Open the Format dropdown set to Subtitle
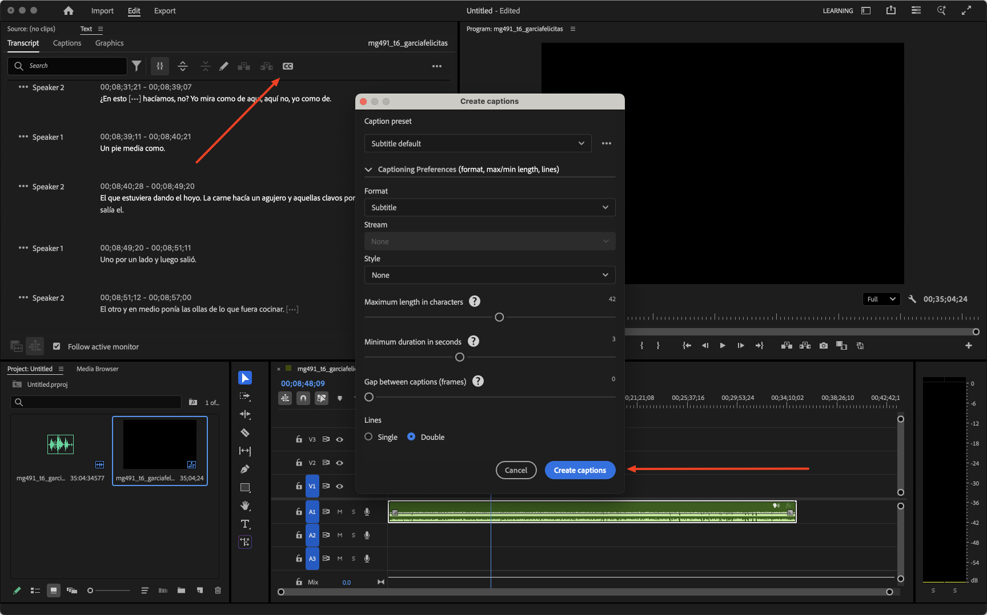 tap(490, 208)
